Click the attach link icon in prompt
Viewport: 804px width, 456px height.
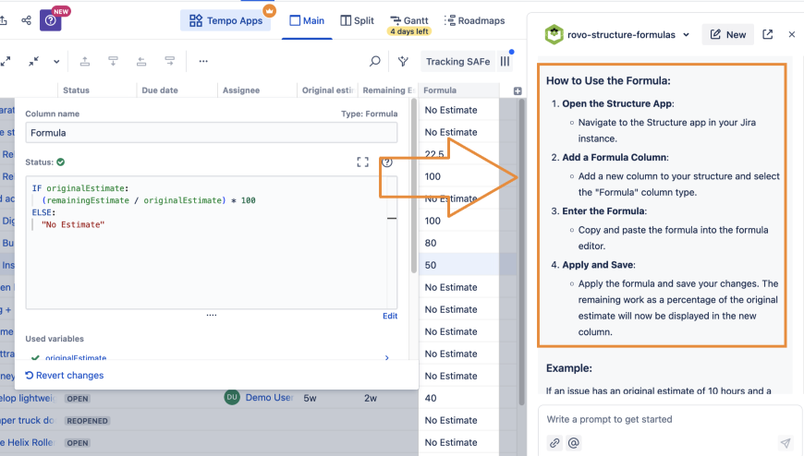[554, 443]
